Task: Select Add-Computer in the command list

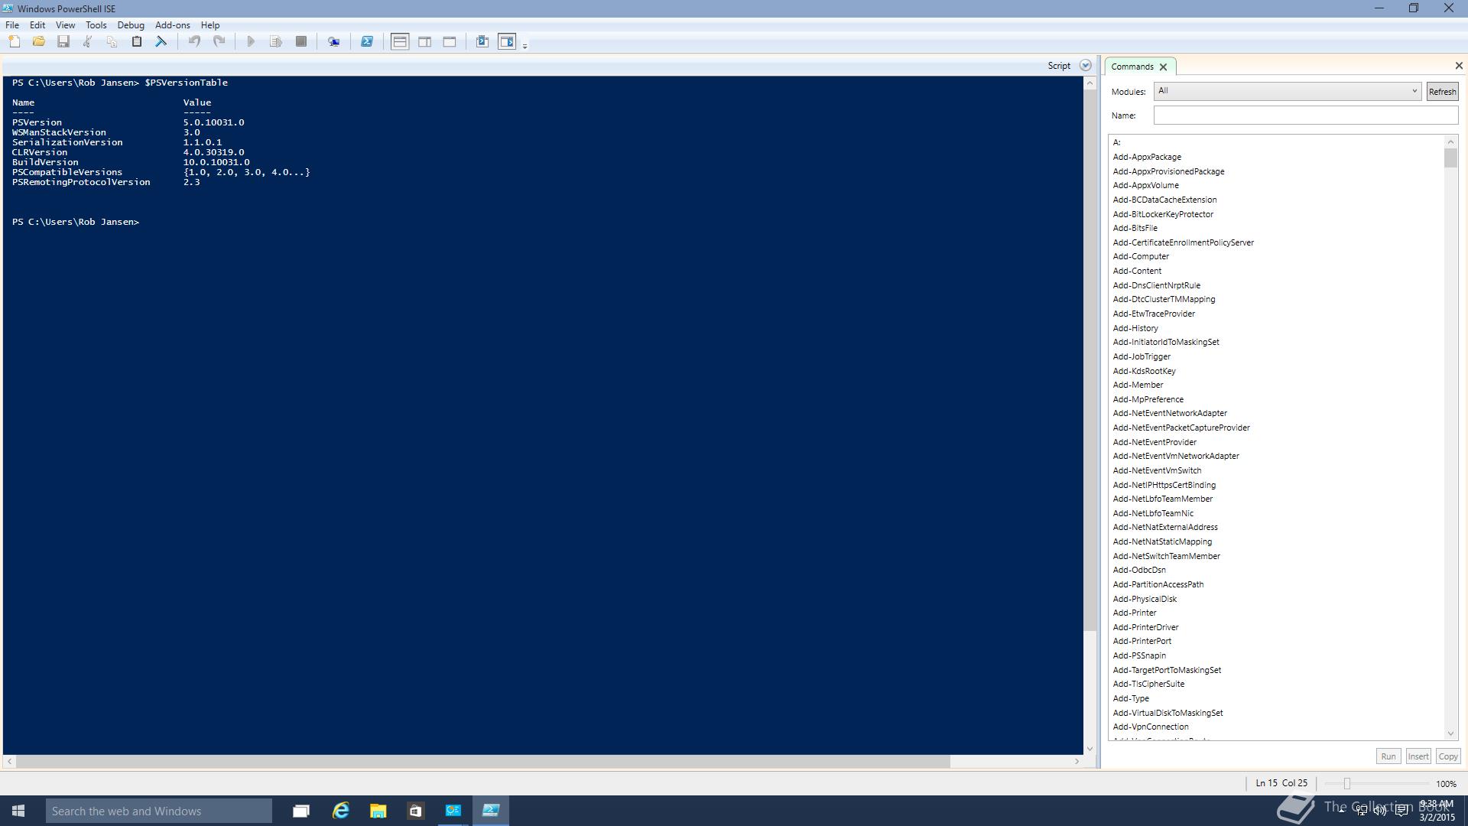Action: click(x=1141, y=257)
